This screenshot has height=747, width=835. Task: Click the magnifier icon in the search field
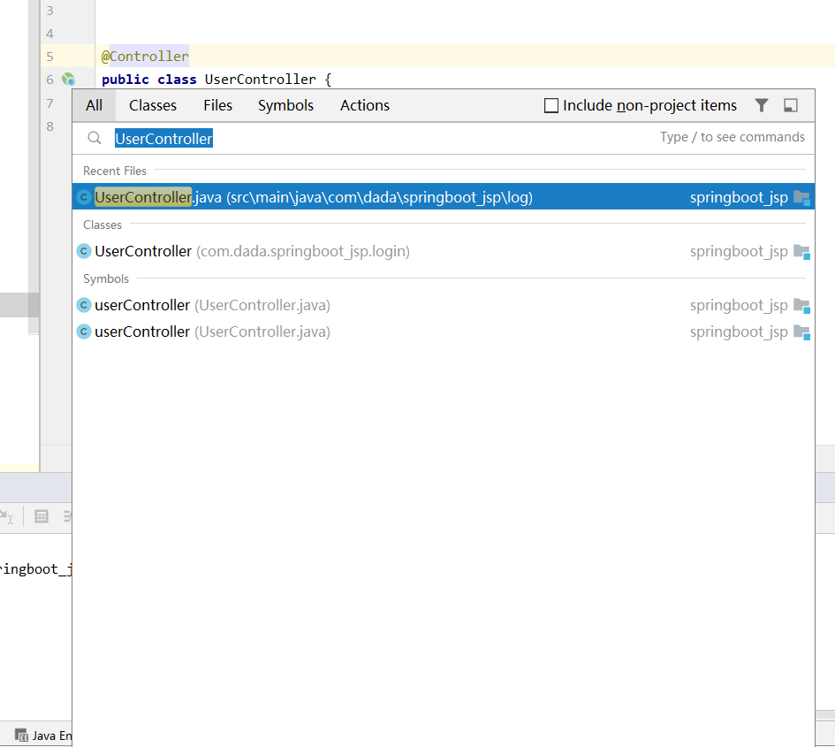tap(94, 138)
